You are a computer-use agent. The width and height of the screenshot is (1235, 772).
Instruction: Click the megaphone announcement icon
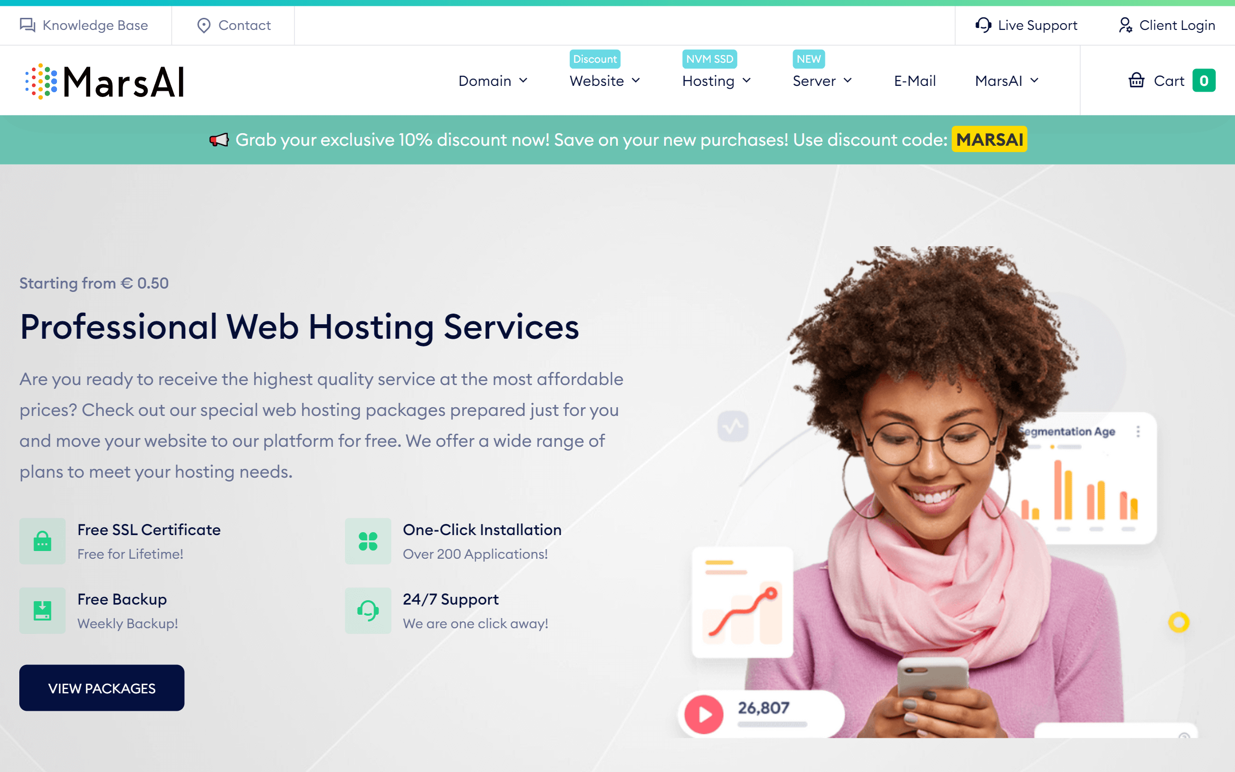[218, 139]
